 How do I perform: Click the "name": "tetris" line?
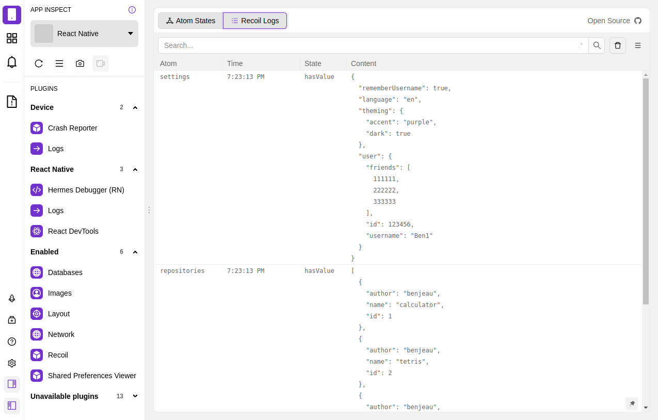click(397, 362)
